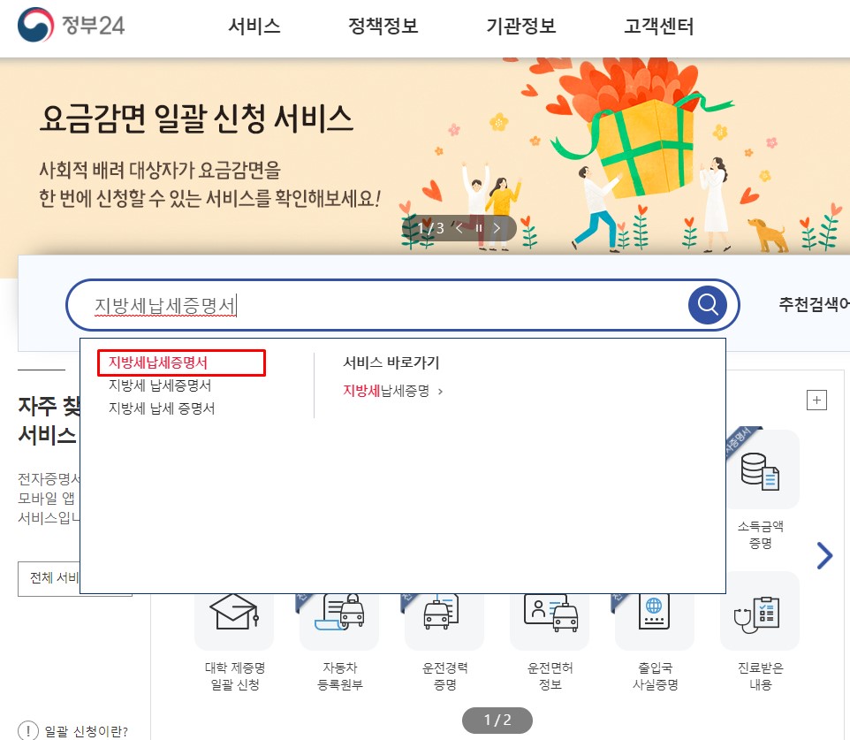Click the 전체 서비스 button
Viewport: 850px width, 740px height.
click(49, 579)
